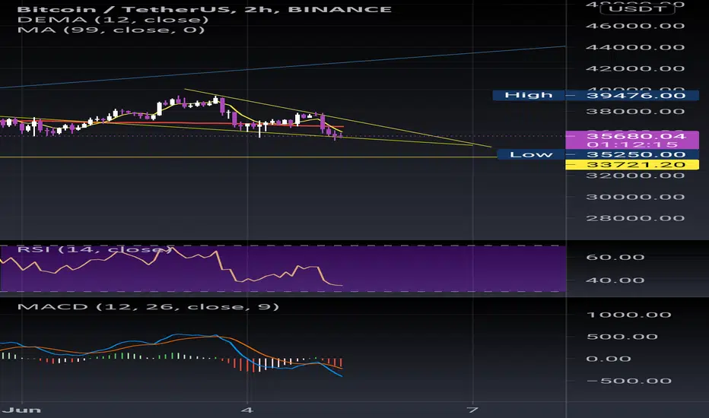Click the RSI 40.00 scale value
The image size is (709, 418).
click(615, 280)
